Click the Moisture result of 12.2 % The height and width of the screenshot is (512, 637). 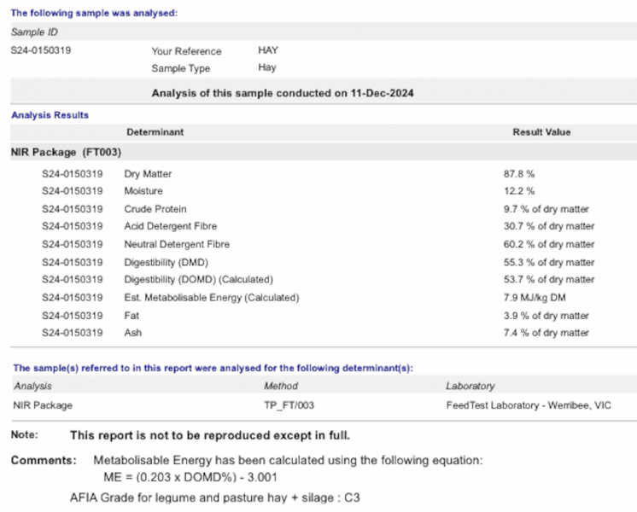pyautogui.click(x=519, y=191)
